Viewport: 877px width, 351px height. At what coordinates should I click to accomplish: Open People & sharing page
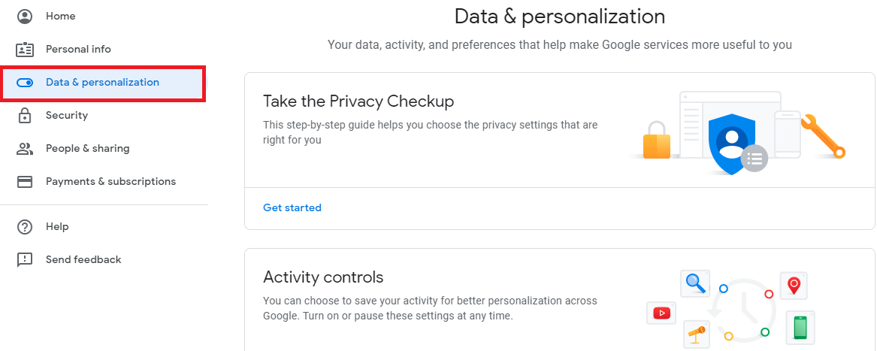coord(87,148)
